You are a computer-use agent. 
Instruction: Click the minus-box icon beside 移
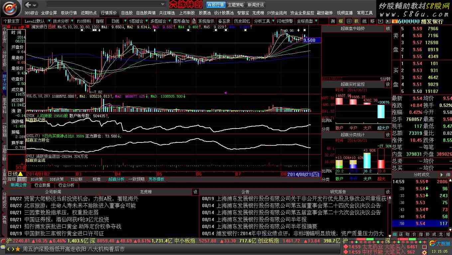[380, 21]
